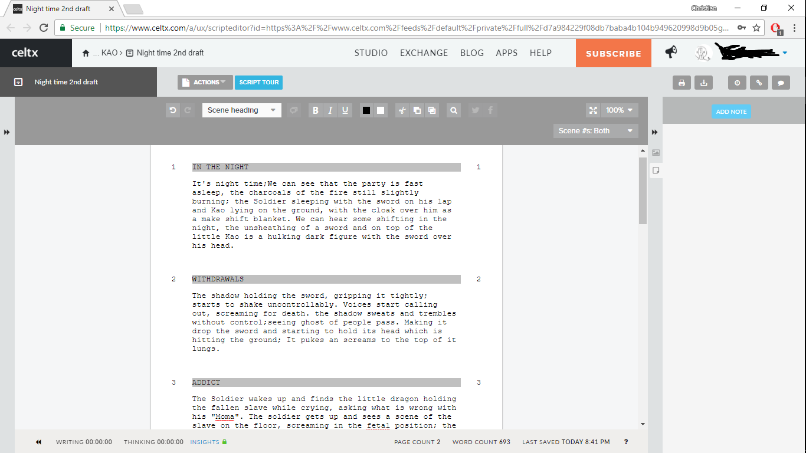Toggle italic formatting
This screenshot has height=453, width=806.
click(330, 110)
